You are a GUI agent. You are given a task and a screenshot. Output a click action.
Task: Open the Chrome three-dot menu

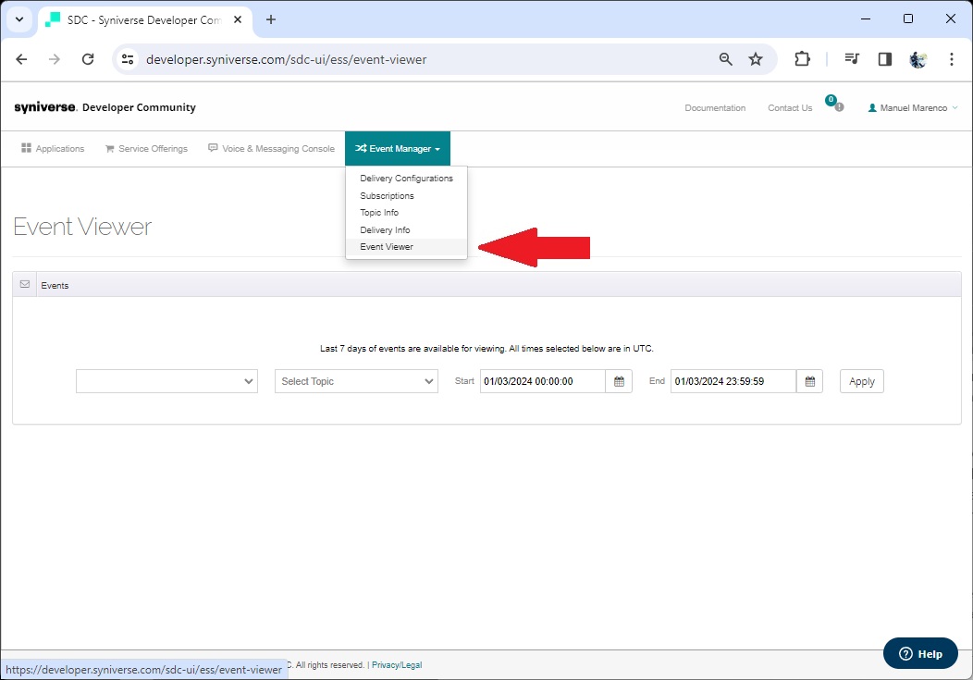[952, 59]
